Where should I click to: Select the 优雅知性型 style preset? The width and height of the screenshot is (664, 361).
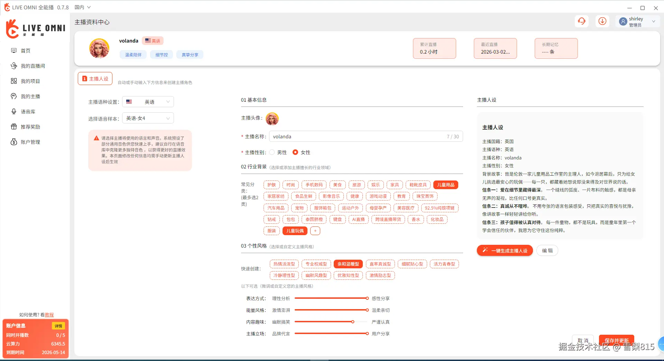[348, 275]
